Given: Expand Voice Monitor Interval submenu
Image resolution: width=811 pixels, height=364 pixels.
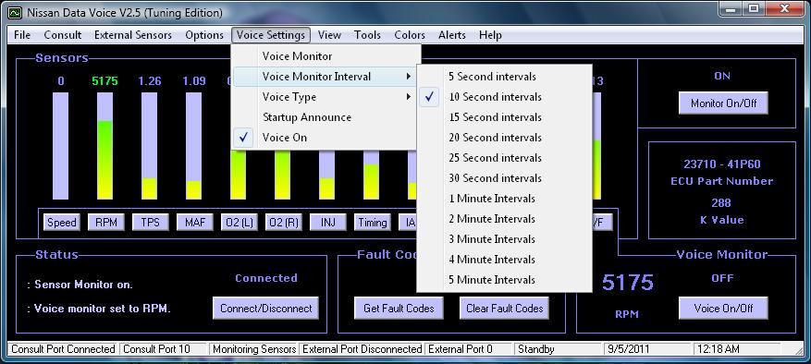Looking at the screenshot, I should tap(326, 77).
